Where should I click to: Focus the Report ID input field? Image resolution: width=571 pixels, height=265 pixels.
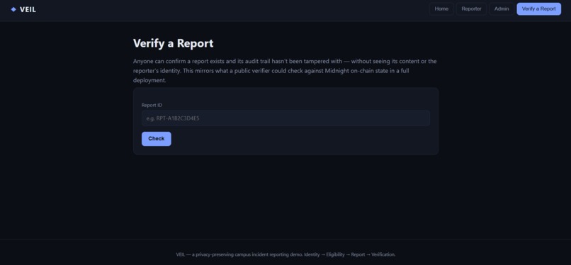285,118
